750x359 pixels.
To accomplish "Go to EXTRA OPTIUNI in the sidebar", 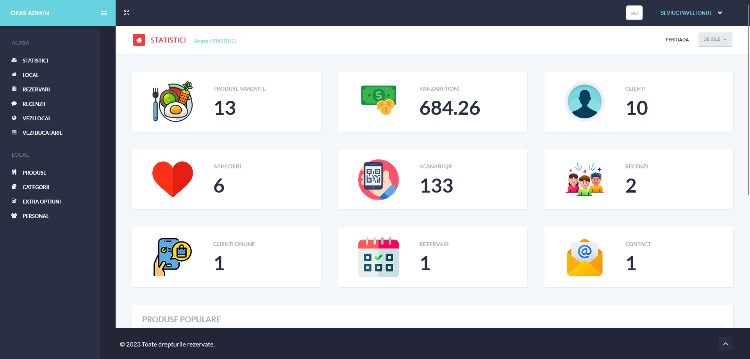I will click(x=42, y=202).
